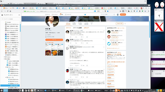Toggle the sidebar button in Firefox toolbar
Screen dimensions: 165x92
pos(123,11)
